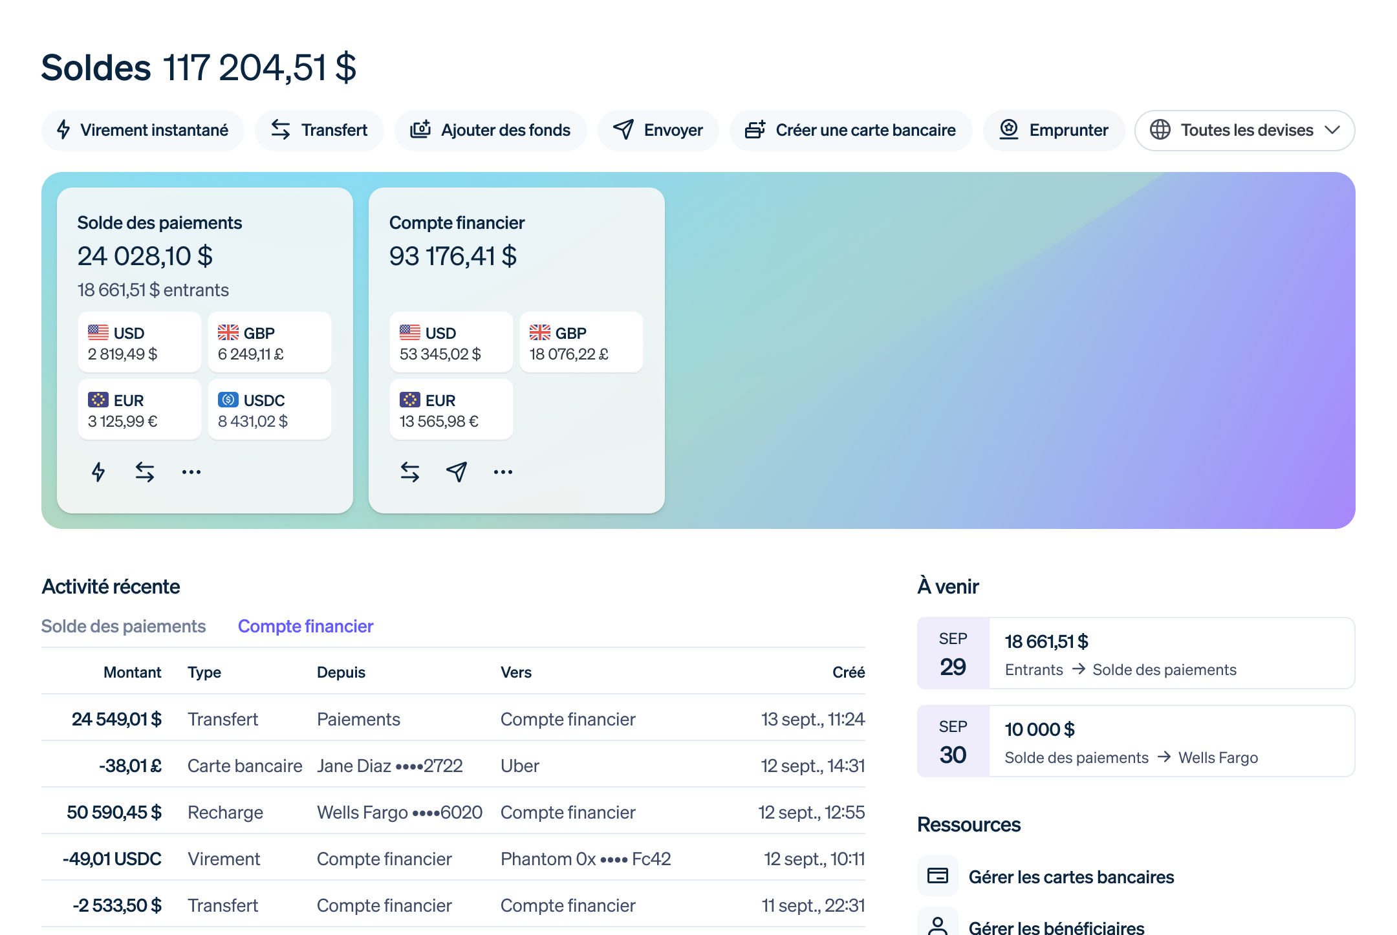Click the Créer une carte bancaire button
This screenshot has width=1397, height=935.
pos(850,130)
